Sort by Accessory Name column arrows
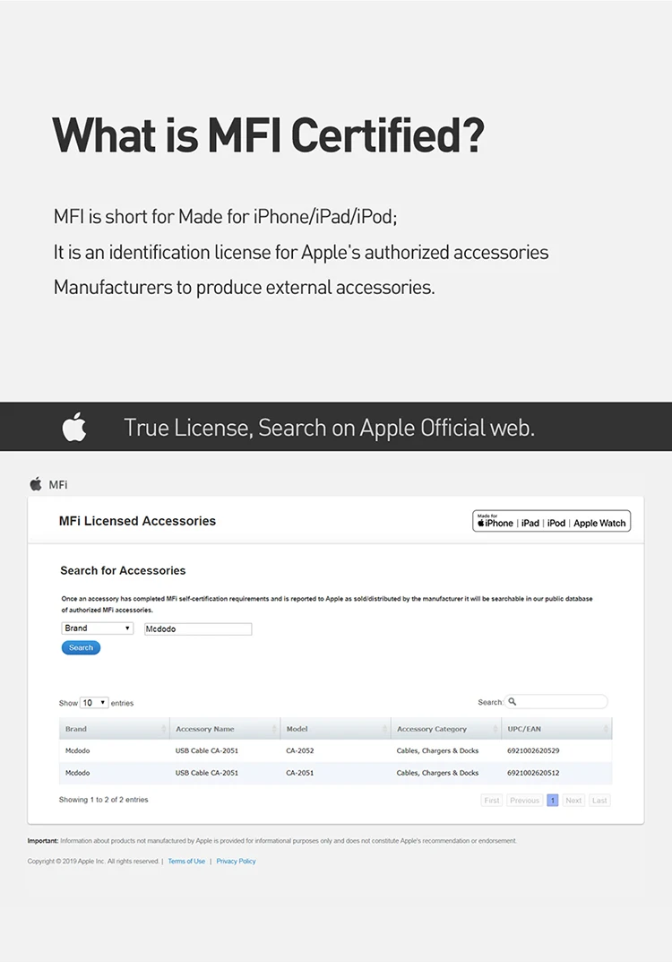The width and height of the screenshot is (672, 962). 274,729
